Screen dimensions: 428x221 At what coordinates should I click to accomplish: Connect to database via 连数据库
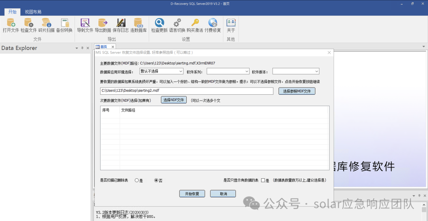pos(138,25)
